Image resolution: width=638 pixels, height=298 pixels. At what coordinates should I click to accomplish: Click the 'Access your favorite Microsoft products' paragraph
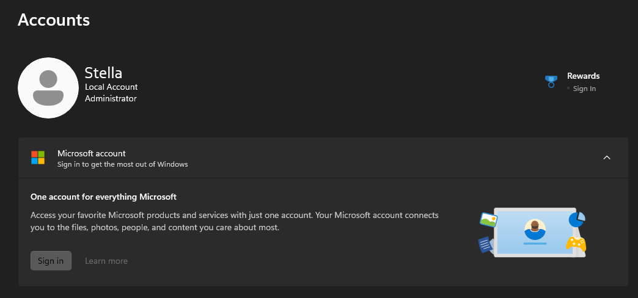coord(235,221)
